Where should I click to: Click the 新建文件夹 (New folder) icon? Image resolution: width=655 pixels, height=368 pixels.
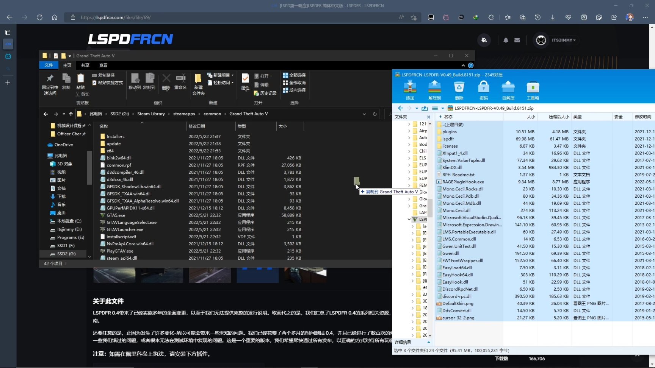(x=198, y=78)
